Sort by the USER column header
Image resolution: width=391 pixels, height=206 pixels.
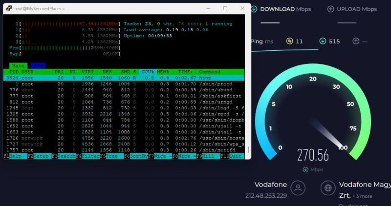(x=27, y=72)
